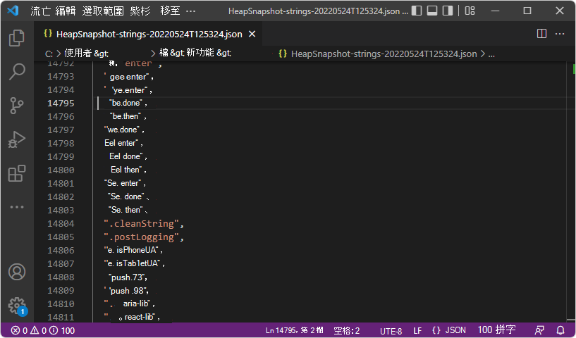Image resolution: width=576 pixels, height=338 pixels.
Task: Open the 移至 menu
Action: 170,11
